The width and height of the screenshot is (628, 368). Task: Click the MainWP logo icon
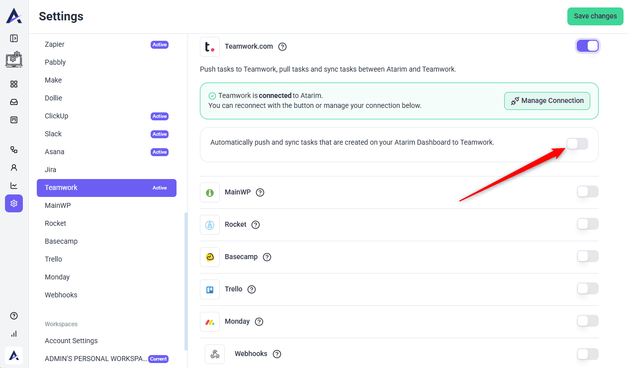pos(210,192)
